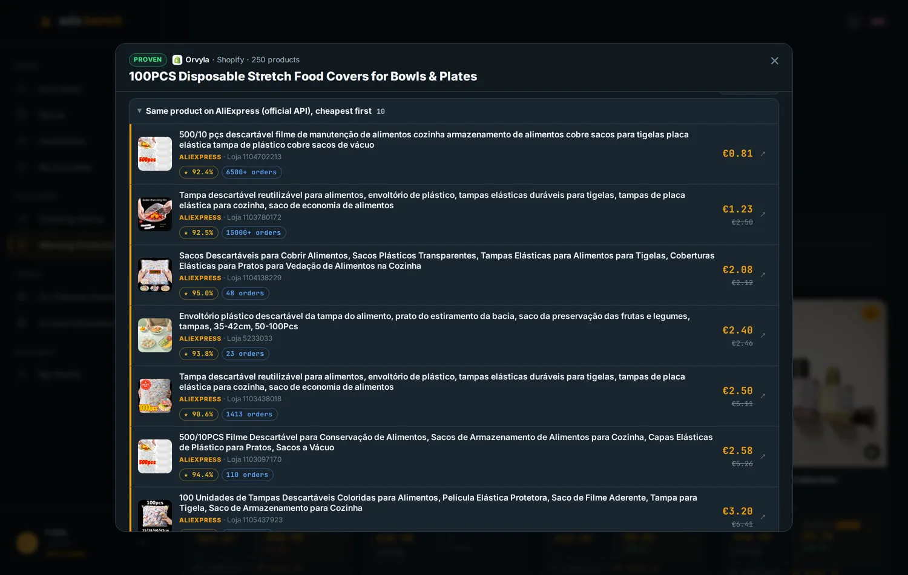Click seller 'Loja 1103097170'
Image resolution: width=908 pixels, height=575 pixels.
click(254, 459)
